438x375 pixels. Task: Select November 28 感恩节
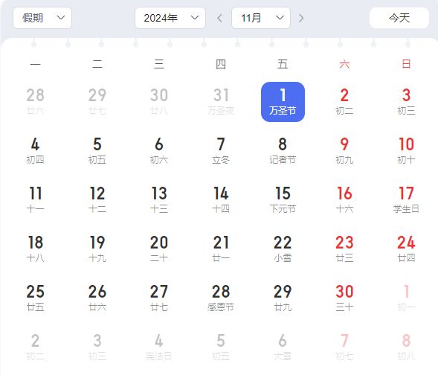tap(221, 298)
